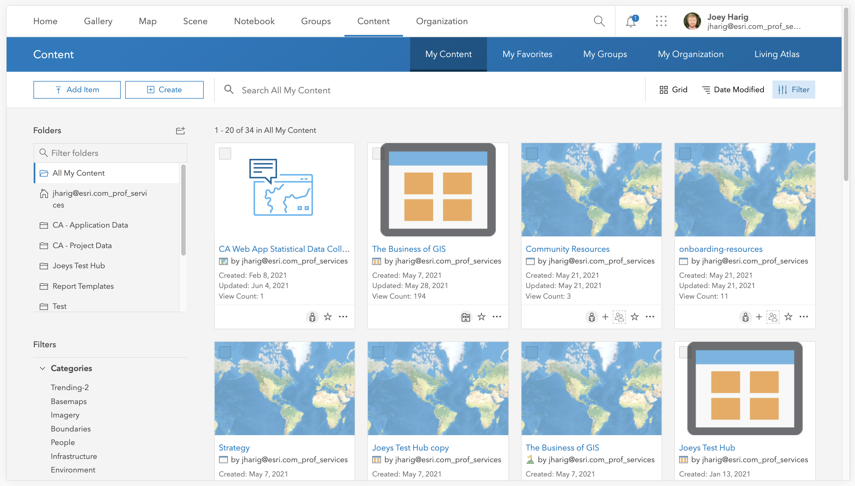Toggle the checkbox on Community Resources item
The height and width of the screenshot is (486, 855).
[x=532, y=153]
